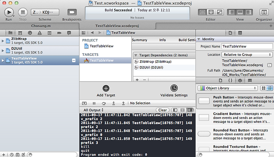
Task: Open the Object Library popup
Action: click(x=228, y=88)
